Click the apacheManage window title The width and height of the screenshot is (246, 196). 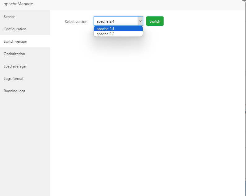[x=18, y=4]
